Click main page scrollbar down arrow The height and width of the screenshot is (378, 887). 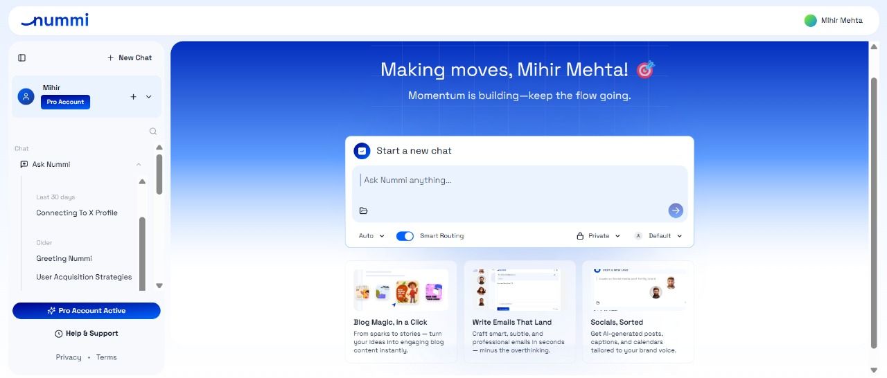pyautogui.click(x=874, y=370)
